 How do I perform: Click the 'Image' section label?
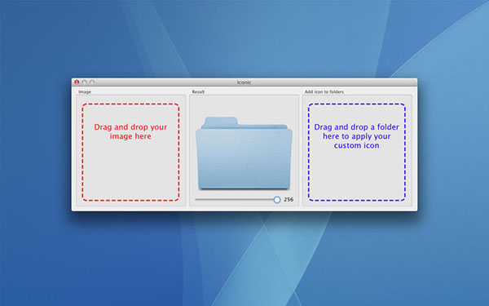pyautogui.click(x=85, y=91)
